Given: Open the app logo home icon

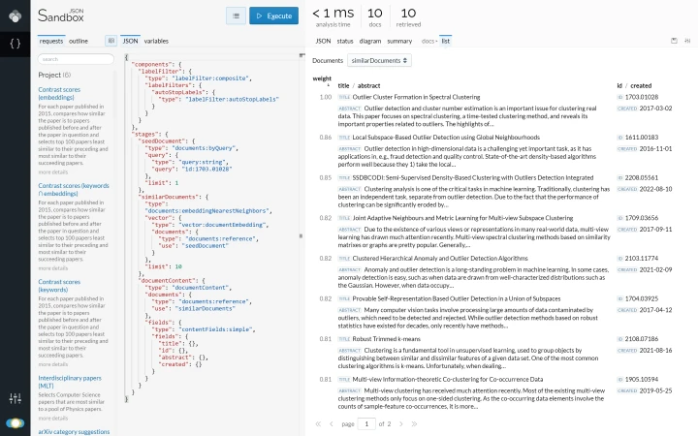Looking at the screenshot, I should point(16,16).
